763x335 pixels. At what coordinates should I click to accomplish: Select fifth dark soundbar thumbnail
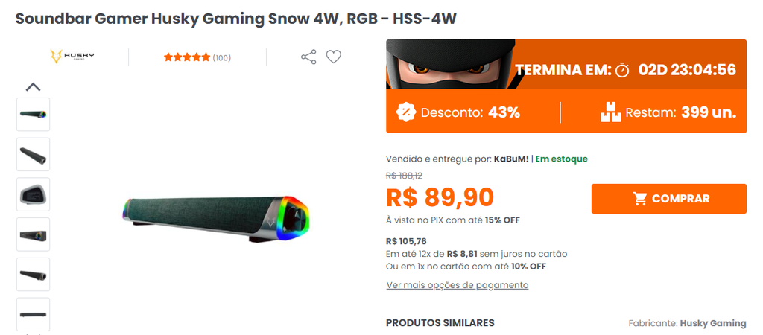tap(33, 274)
